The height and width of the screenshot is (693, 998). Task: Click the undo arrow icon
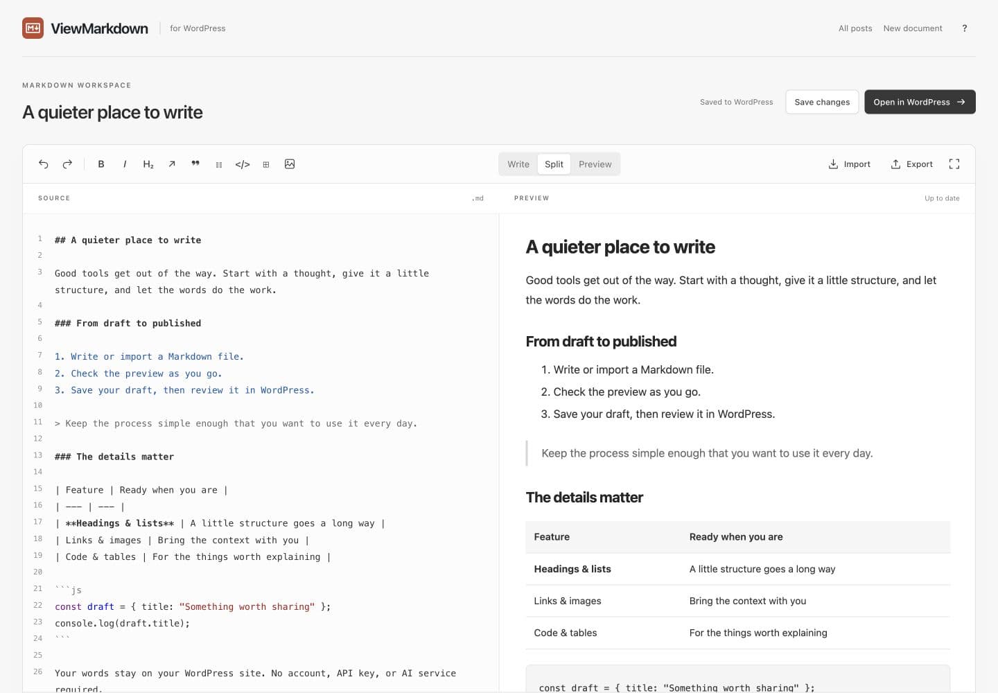tap(44, 164)
